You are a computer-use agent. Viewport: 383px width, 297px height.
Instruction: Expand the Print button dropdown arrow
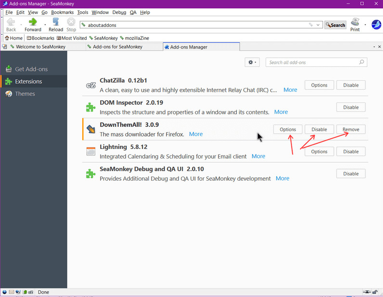(365, 25)
